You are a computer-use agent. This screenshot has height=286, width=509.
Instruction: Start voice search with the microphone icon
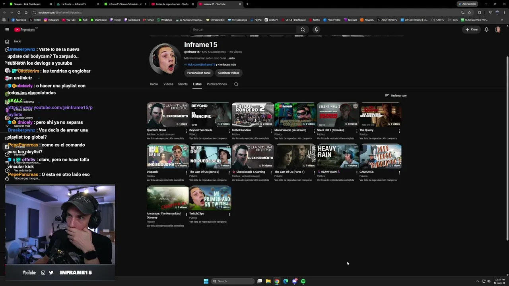click(316, 29)
